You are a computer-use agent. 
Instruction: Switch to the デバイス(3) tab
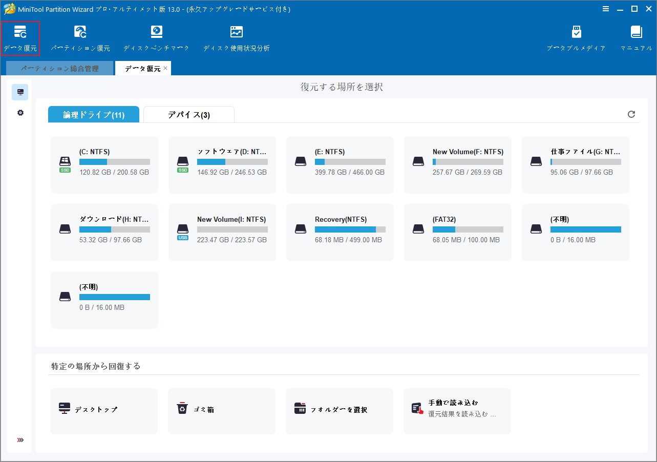[188, 114]
